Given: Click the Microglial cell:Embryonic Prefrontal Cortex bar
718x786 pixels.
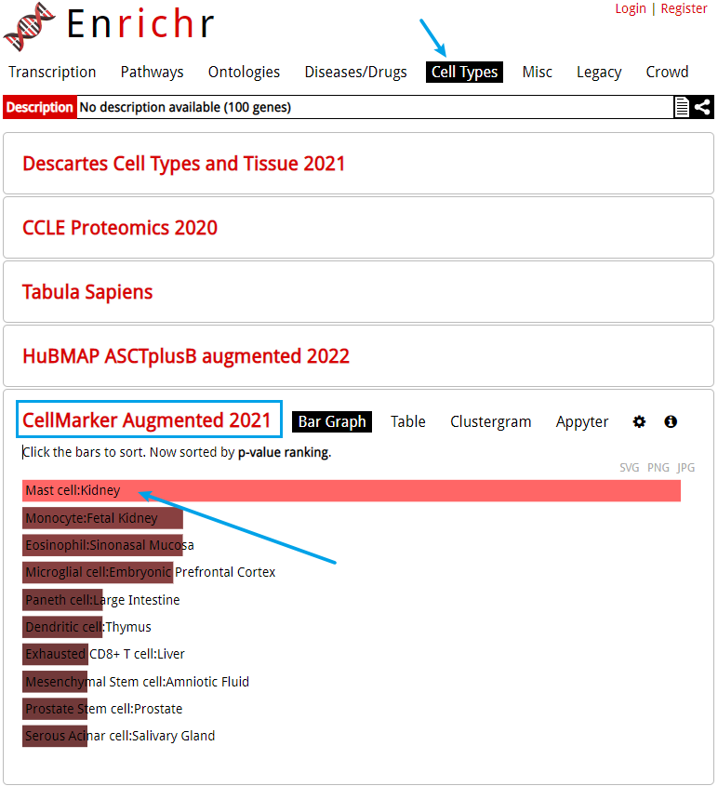Looking at the screenshot, I should pyautogui.click(x=98, y=572).
